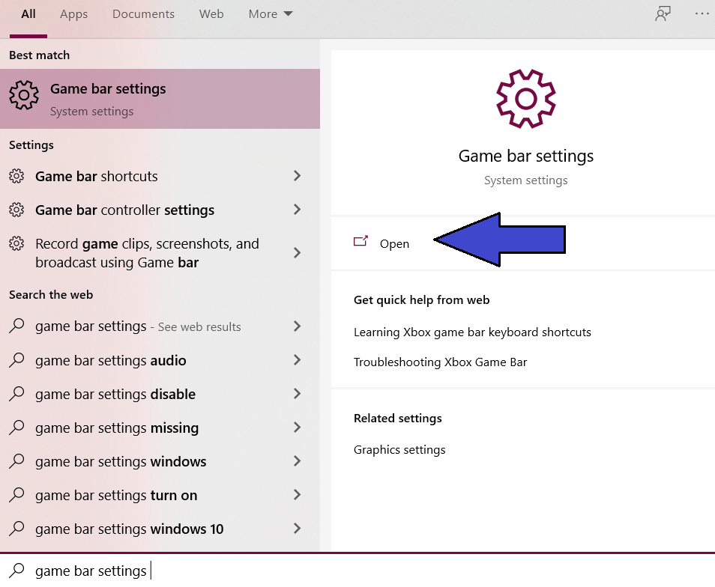
Task: Select game bar settings windows suggestion
Action: coord(160,461)
